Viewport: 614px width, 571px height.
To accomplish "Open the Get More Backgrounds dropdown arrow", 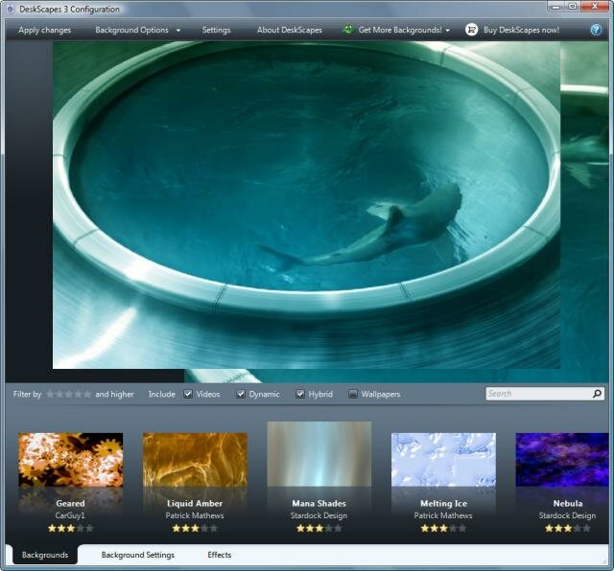I will (x=448, y=31).
